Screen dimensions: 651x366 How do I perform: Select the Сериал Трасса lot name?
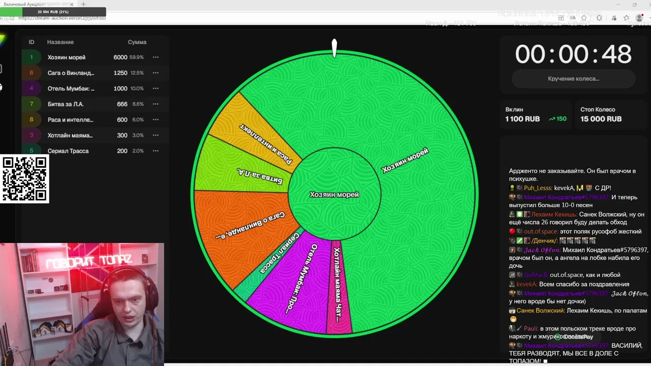pos(68,151)
